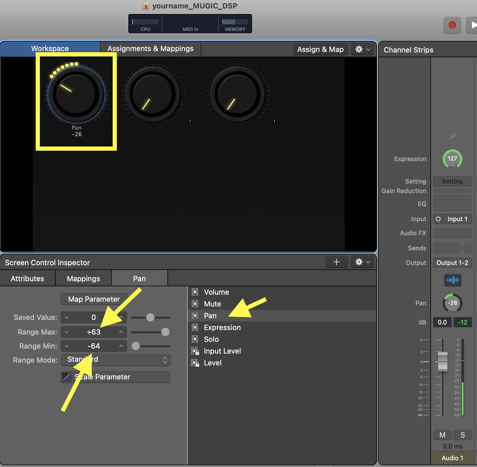
Task: Click the warning icon beside the middle knob
Action: 190,122
